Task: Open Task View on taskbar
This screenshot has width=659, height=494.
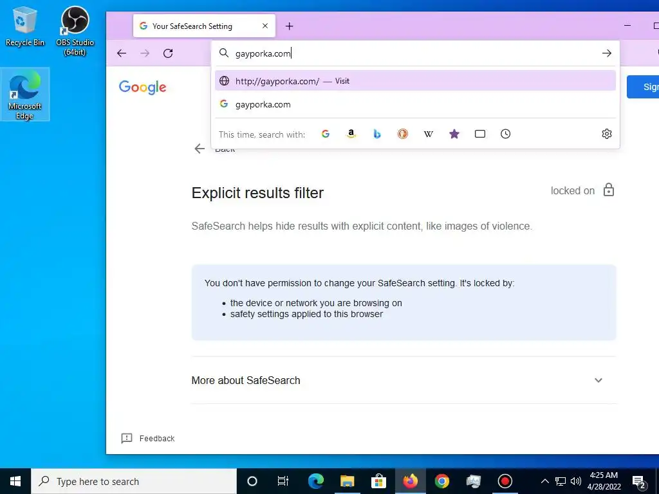Action: click(283, 481)
